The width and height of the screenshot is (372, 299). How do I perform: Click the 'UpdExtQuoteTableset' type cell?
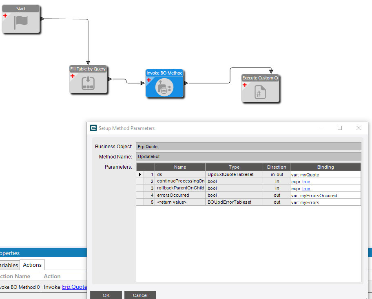234,174
